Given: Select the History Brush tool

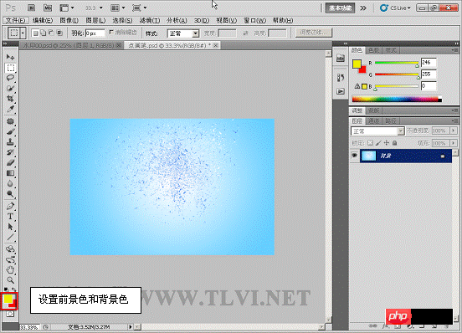Looking at the screenshot, I should pyautogui.click(x=10, y=152).
